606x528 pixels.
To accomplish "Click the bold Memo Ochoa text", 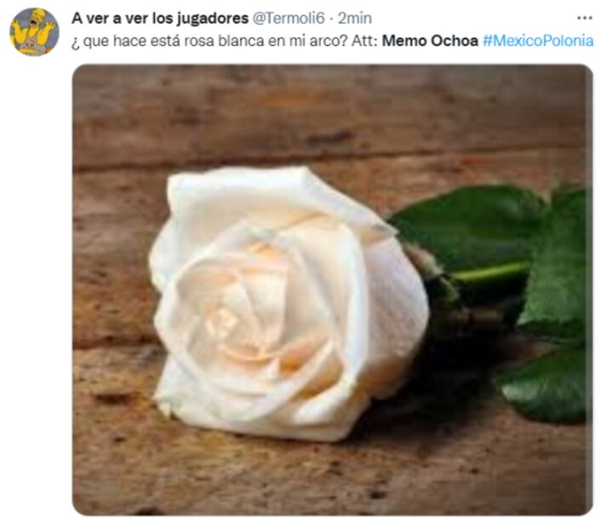I will (430, 41).
